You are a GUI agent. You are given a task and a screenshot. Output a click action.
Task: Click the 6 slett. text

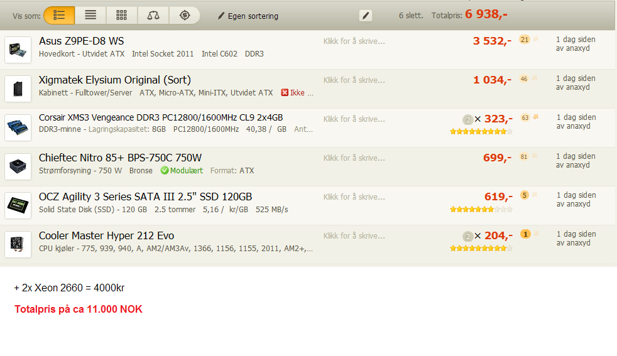pos(411,16)
